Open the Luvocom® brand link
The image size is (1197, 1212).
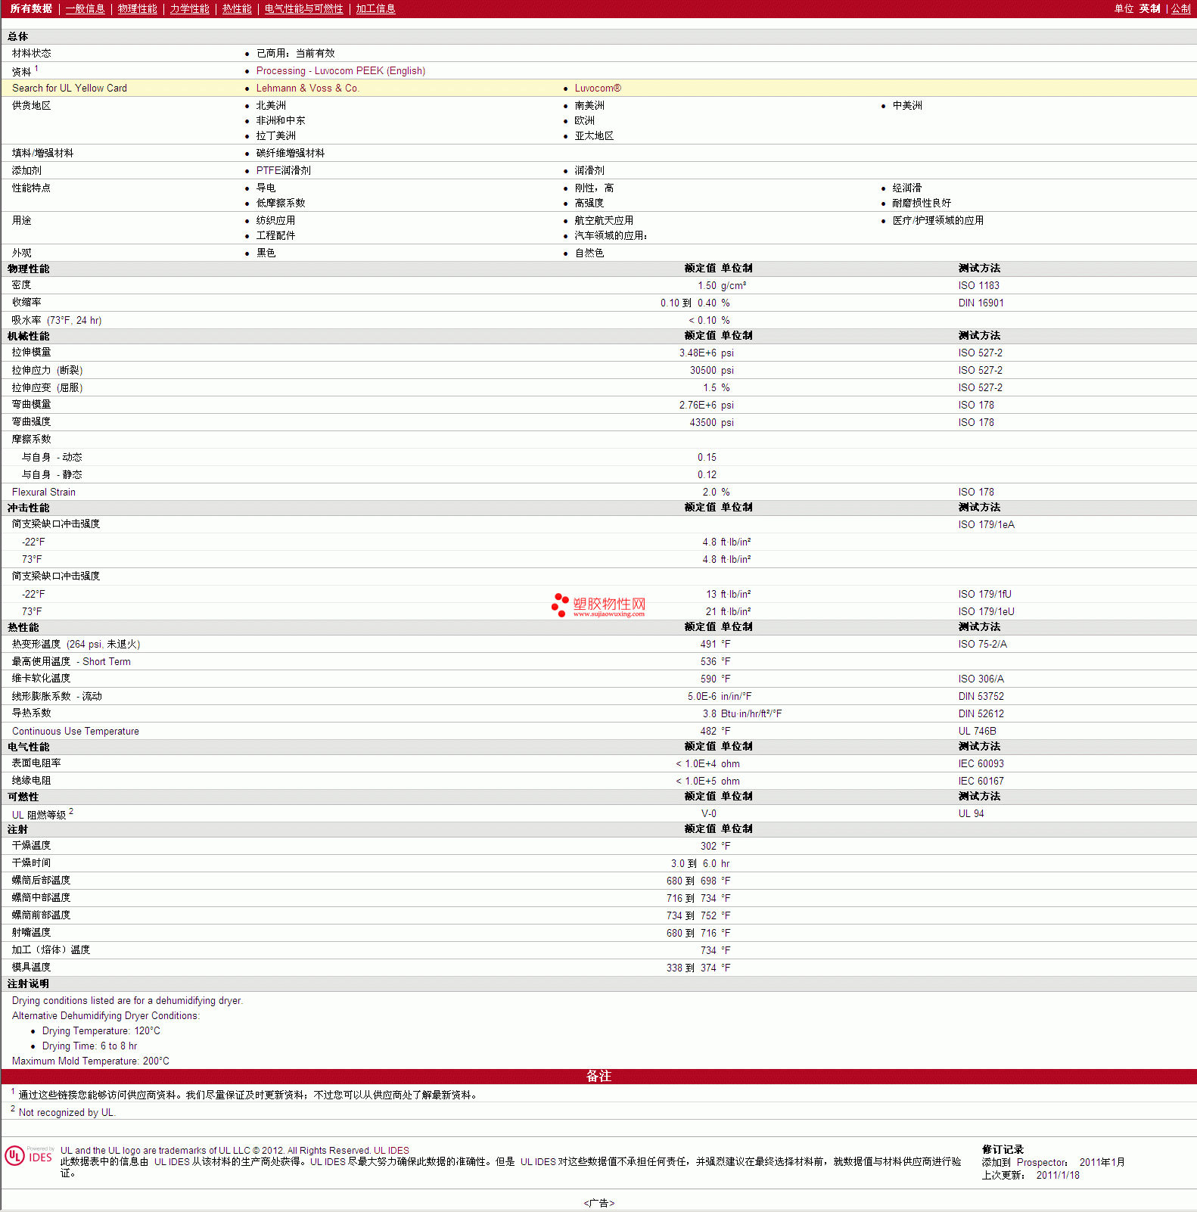coord(597,89)
